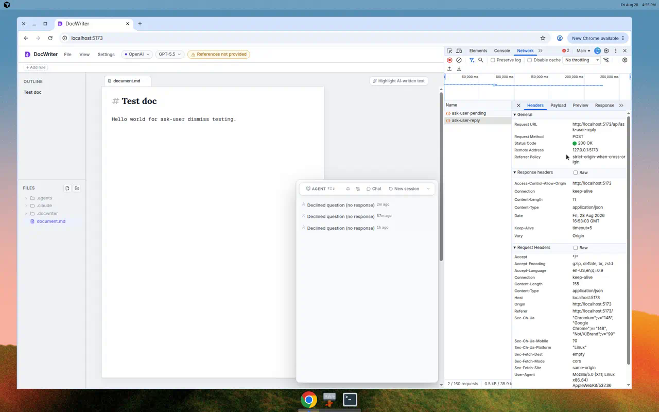Open the Settings menu
This screenshot has width=659, height=412.
click(106, 55)
